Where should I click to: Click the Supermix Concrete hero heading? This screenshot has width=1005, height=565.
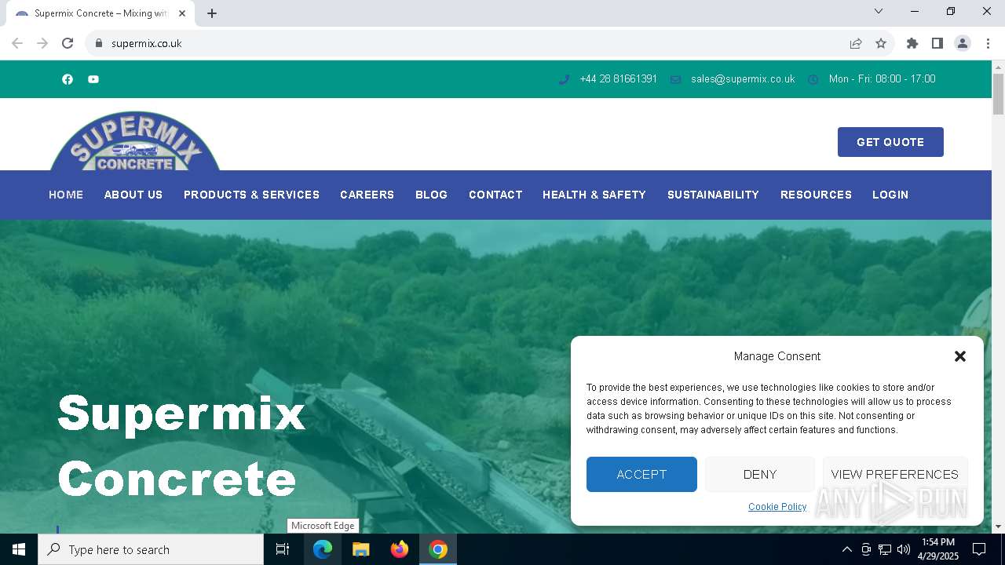tap(181, 445)
